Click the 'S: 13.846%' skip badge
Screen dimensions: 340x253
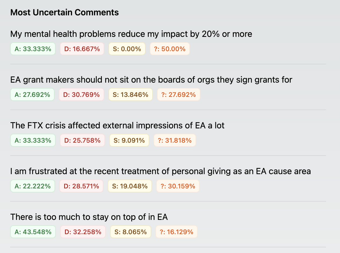[131, 94]
